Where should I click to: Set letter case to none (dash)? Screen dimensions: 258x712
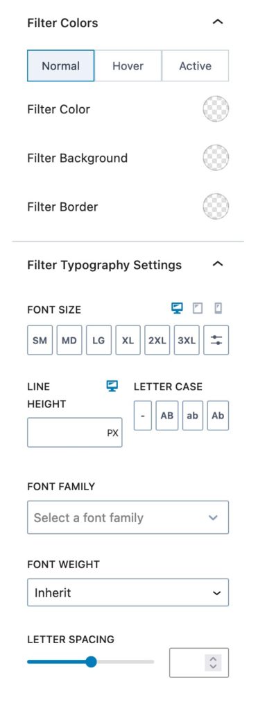point(143,416)
